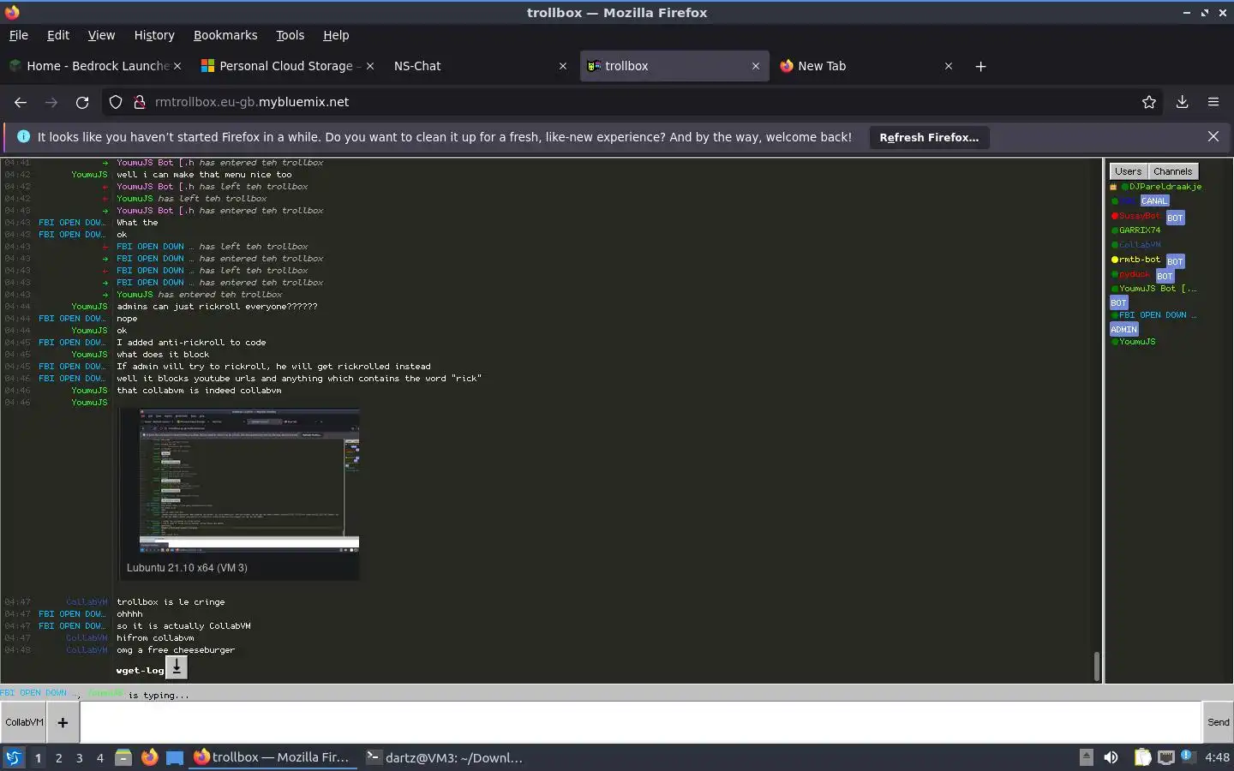This screenshot has width=1234, height=771.
Task: Click the update notifier tray icon
Action: point(1187,756)
